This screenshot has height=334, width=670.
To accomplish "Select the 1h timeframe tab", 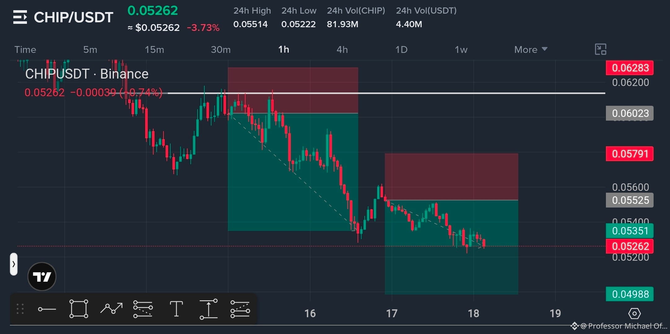I will click(x=284, y=49).
